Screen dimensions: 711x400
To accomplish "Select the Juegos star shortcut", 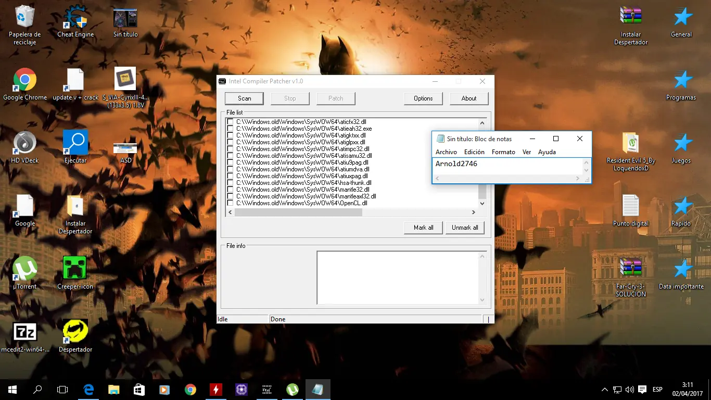I will (x=681, y=147).
